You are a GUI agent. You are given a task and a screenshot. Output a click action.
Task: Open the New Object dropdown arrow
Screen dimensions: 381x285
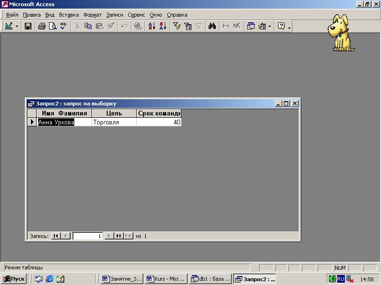click(x=270, y=26)
